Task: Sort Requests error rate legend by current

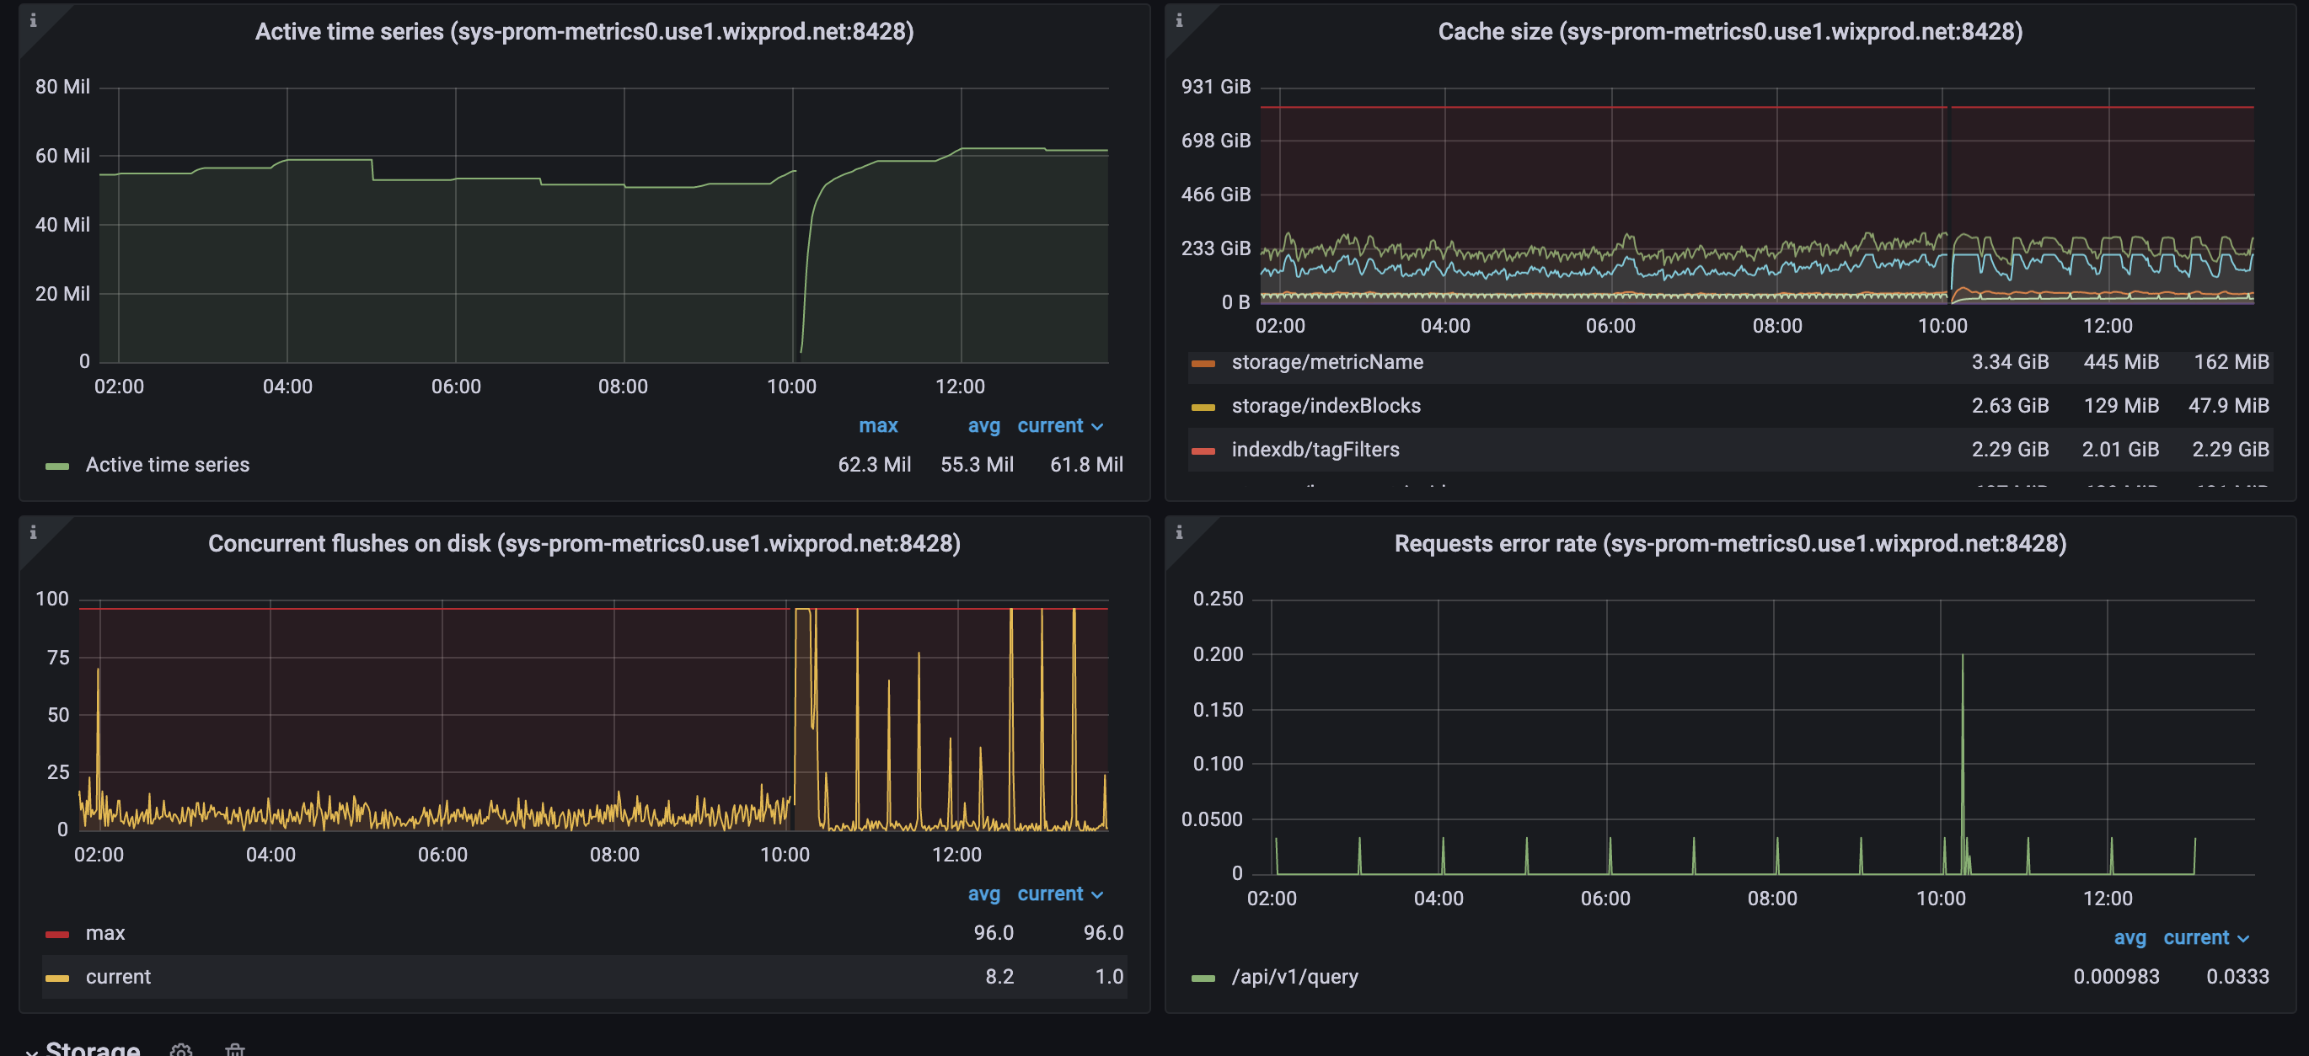Action: click(2206, 938)
